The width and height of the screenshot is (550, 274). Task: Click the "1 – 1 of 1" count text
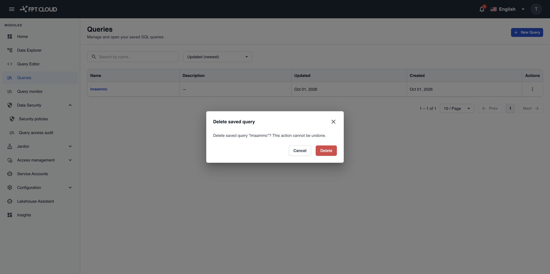(428, 108)
